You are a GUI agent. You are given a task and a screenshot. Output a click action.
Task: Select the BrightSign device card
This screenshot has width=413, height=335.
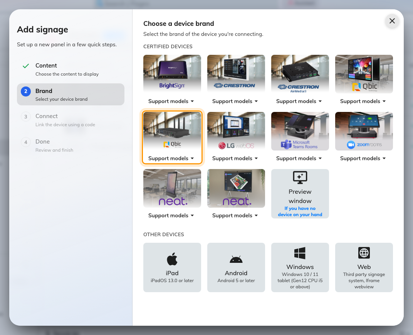click(x=172, y=74)
